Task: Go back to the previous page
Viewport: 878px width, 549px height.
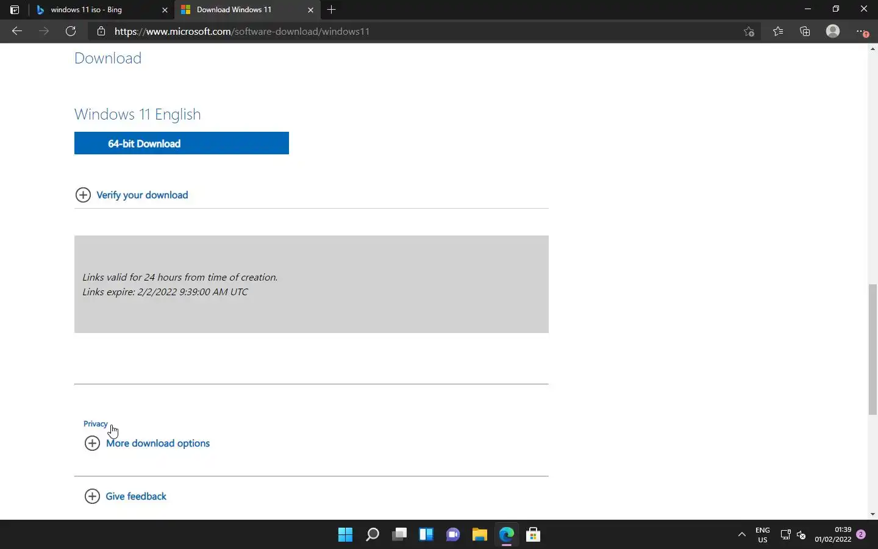Action: pyautogui.click(x=17, y=31)
